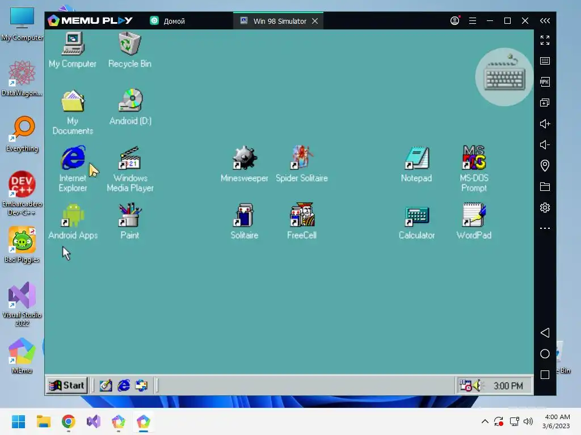Open File Explorer from taskbar
Viewport: 581px width, 435px height.
pos(43,421)
